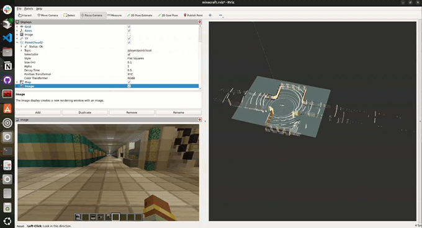Open the File menu
Image resolution: width=422 pixels, height=228 pixels.
tap(19, 9)
